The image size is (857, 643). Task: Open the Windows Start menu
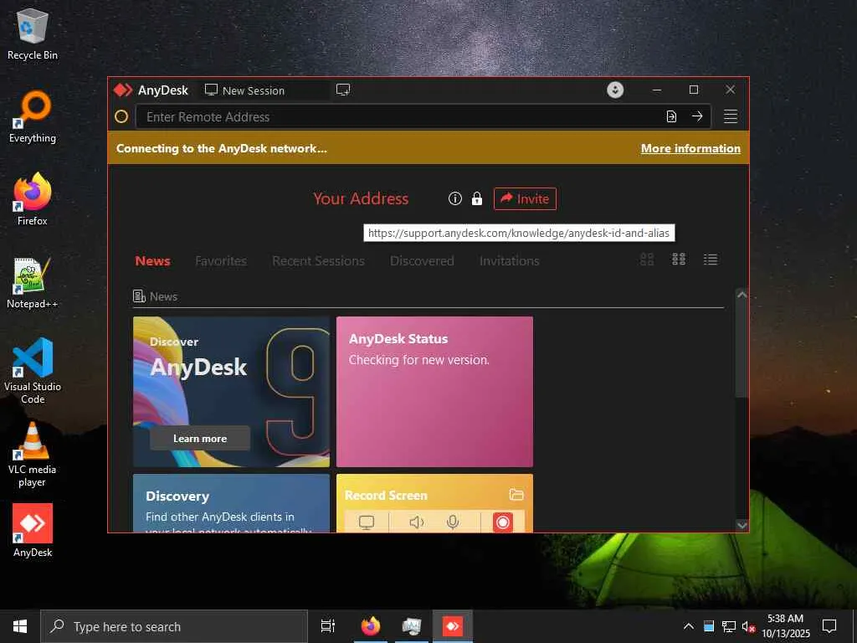20,626
